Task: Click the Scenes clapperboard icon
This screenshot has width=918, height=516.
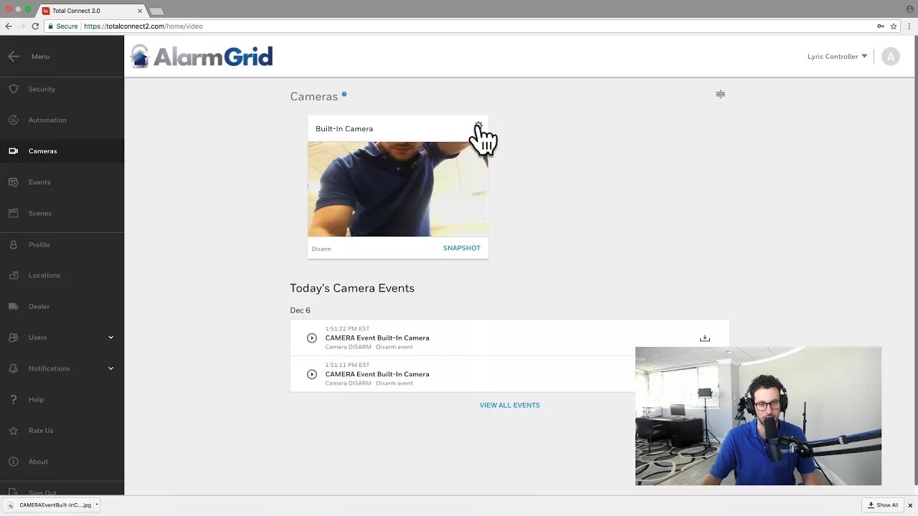Action: (14, 213)
